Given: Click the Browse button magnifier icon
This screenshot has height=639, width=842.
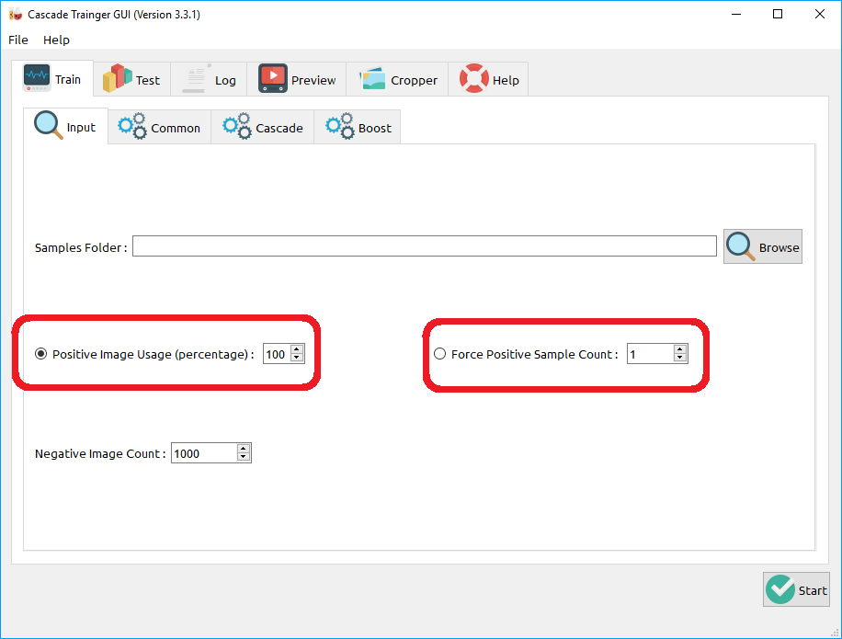Looking at the screenshot, I should pyautogui.click(x=741, y=246).
